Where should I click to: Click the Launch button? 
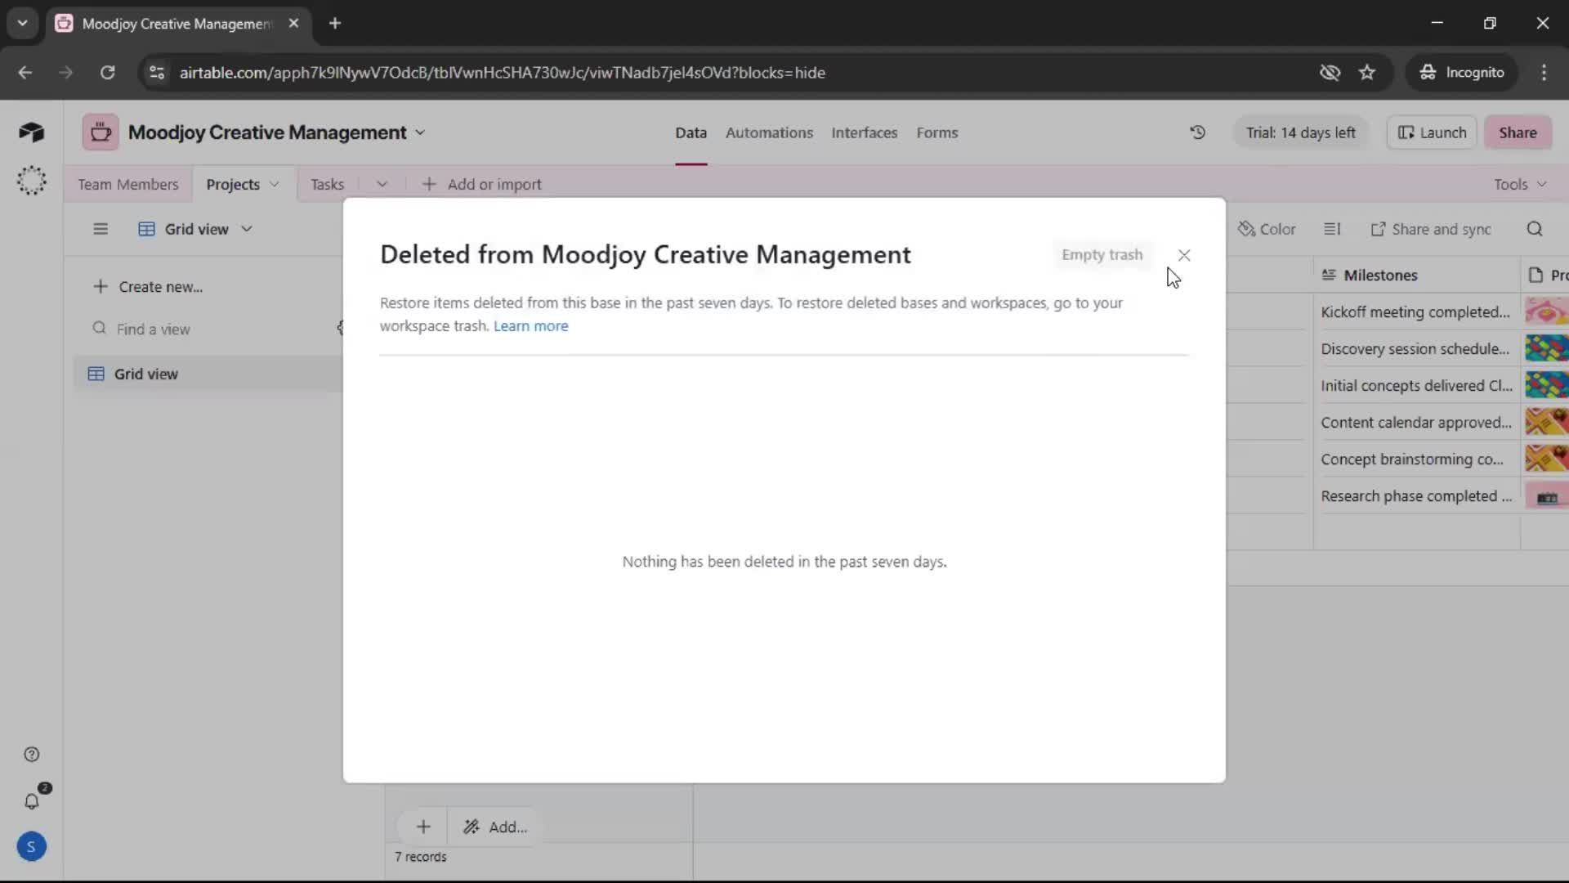[1432, 132]
